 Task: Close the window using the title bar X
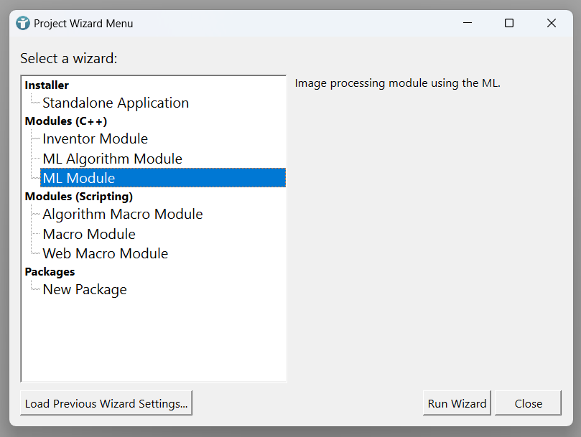coord(551,23)
